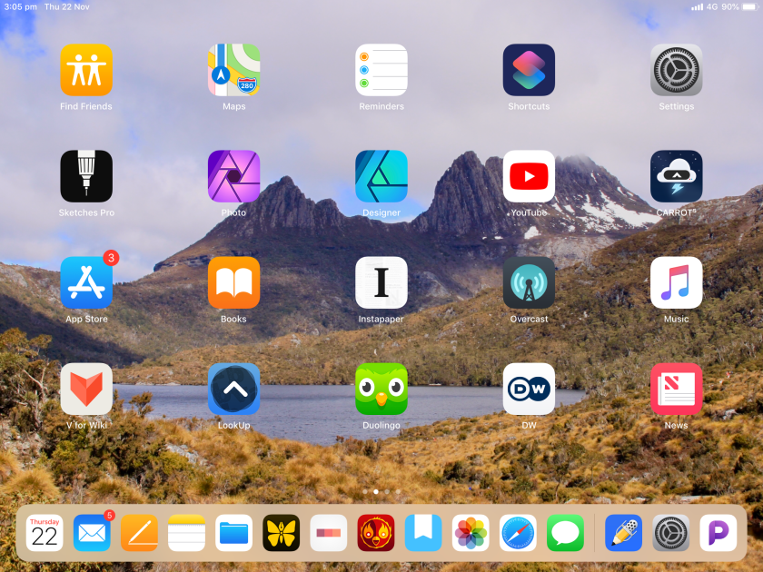This screenshot has height=572, width=763.
Task: Open Instapaper reading app
Action: (x=381, y=282)
